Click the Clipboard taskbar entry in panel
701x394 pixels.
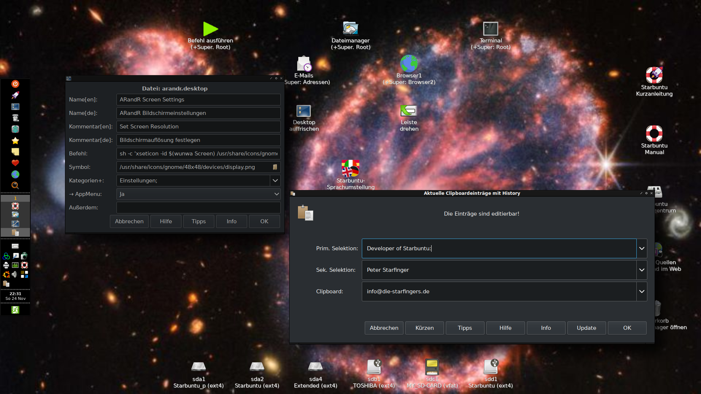point(15,232)
